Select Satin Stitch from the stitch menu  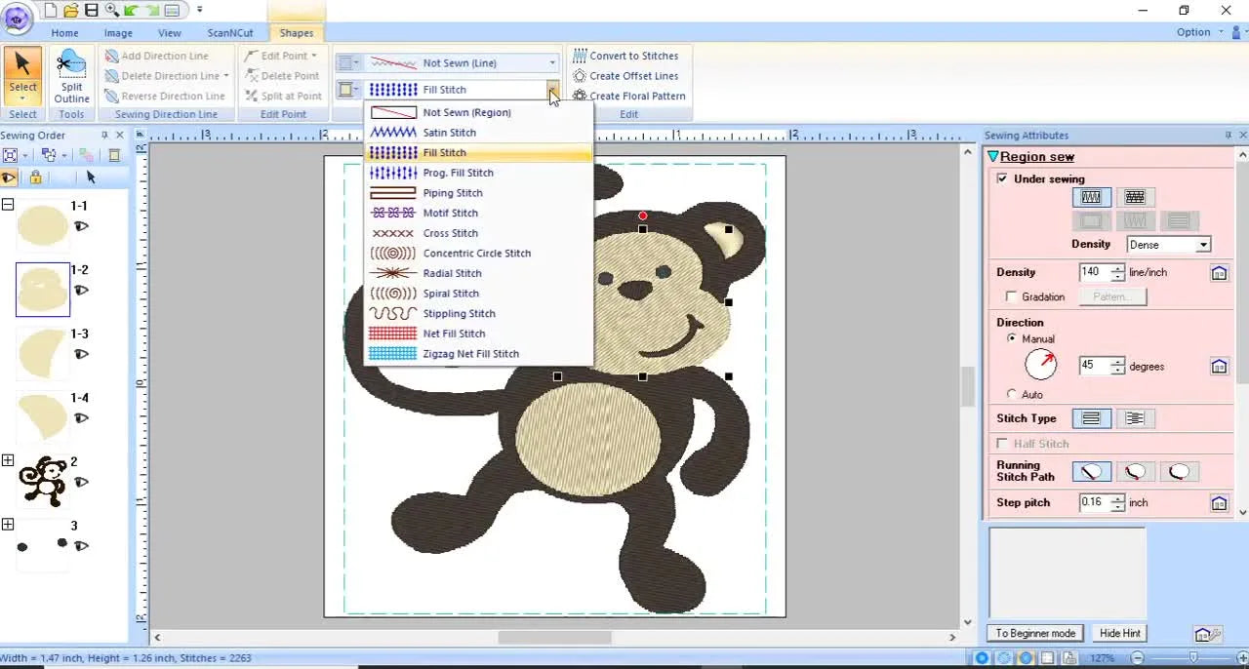point(450,132)
